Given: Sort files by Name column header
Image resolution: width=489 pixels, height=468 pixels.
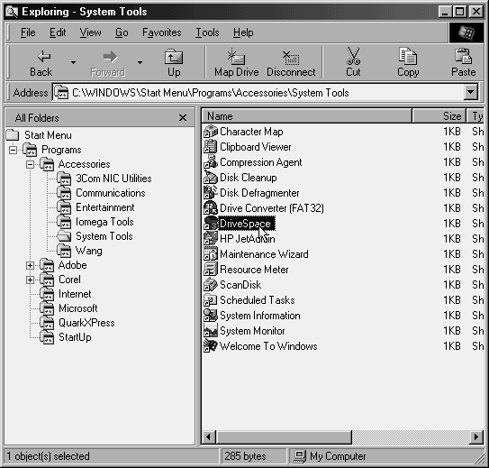Looking at the screenshot, I should [307, 116].
